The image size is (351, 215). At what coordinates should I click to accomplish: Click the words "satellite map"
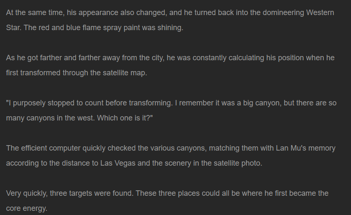(x=124, y=73)
